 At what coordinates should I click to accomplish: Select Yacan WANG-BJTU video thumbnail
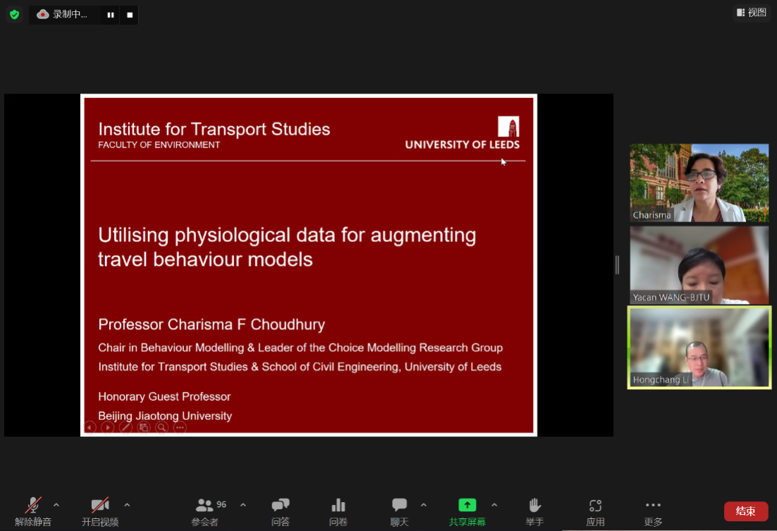(x=699, y=264)
